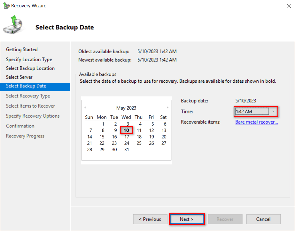Click the Previous button
The height and width of the screenshot is (231, 295).
pyautogui.click(x=150, y=219)
